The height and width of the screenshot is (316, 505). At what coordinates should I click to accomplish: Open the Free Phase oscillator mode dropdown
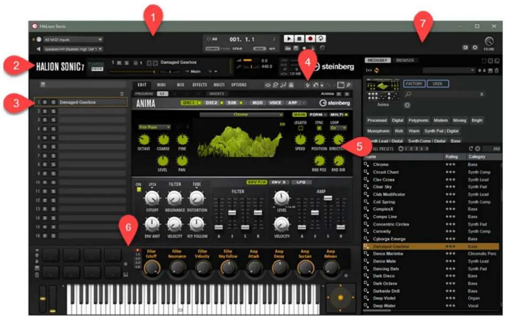pyautogui.click(x=155, y=127)
